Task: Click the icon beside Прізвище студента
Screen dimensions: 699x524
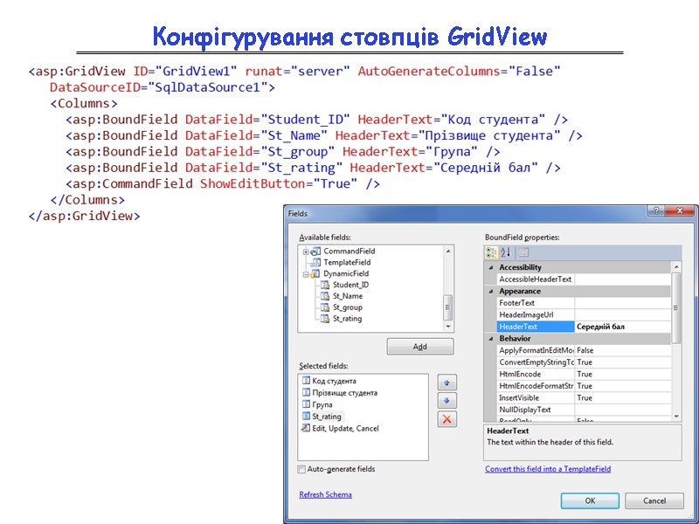Action: click(306, 392)
